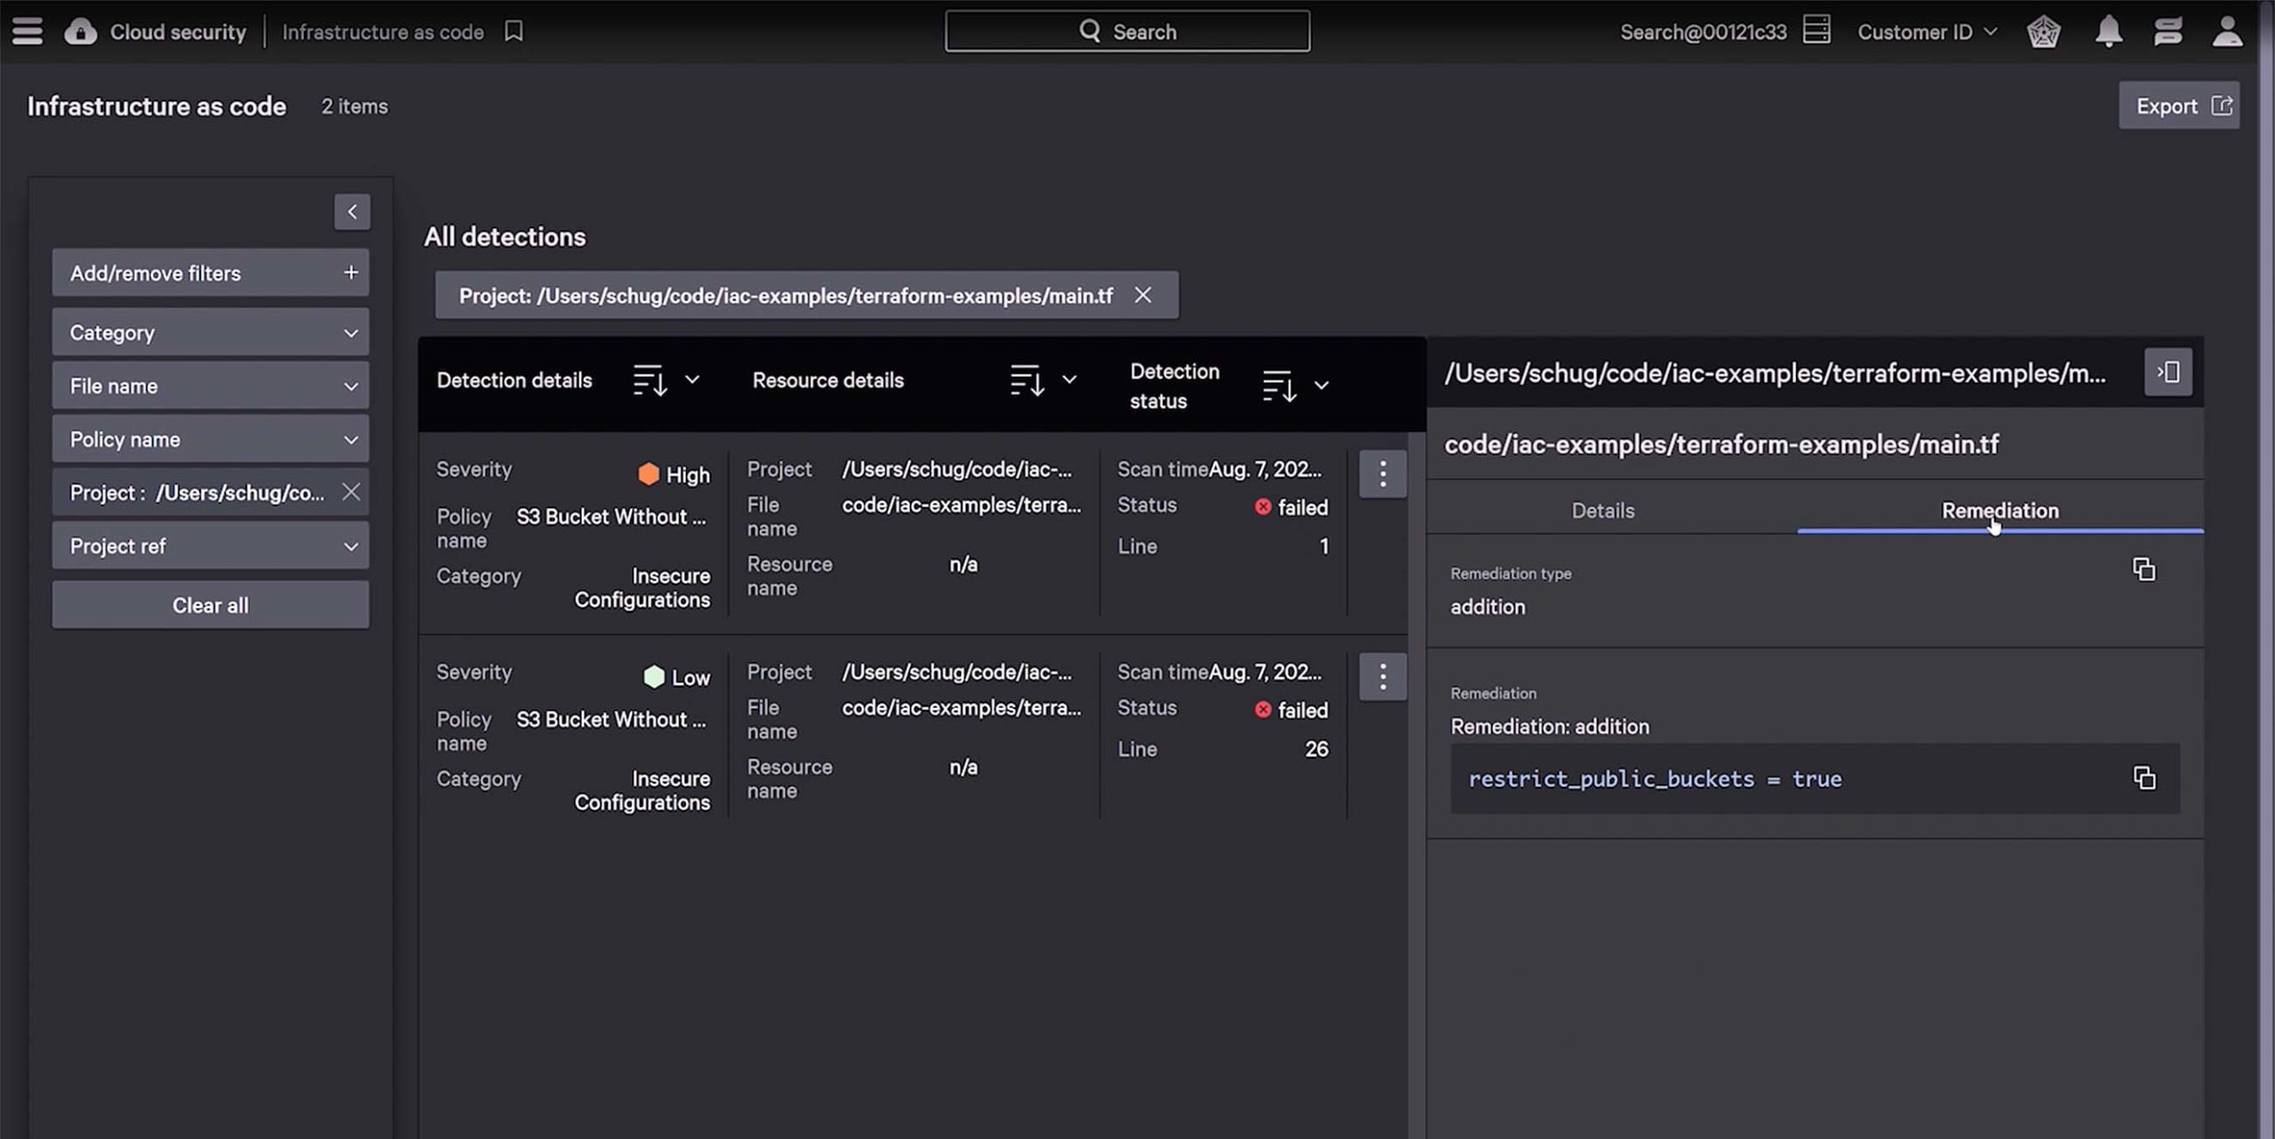Click the database icon next to Search@00121c33
The width and height of the screenshot is (2275, 1139).
(x=1818, y=29)
